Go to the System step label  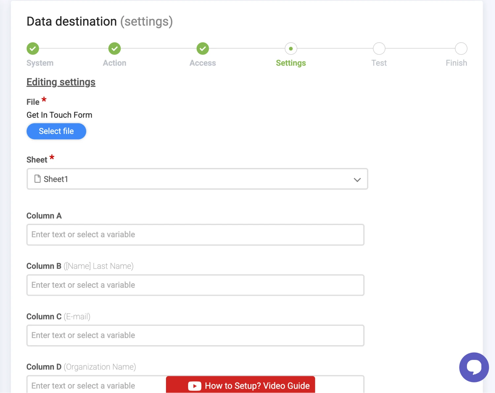(x=40, y=63)
